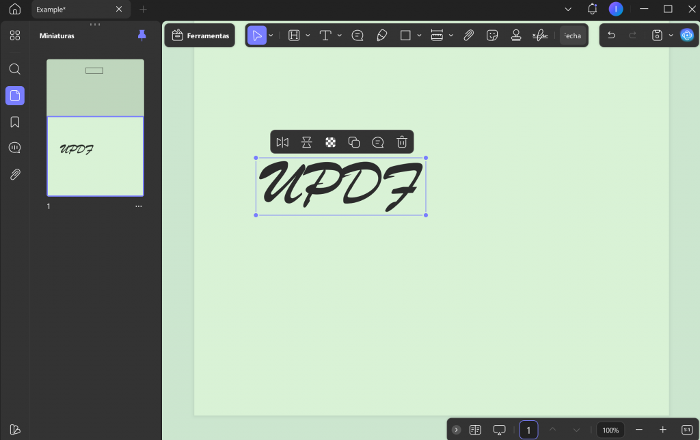Expand the tab list chevron in title bar
Viewport: 700px width, 440px height.
pos(568,9)
